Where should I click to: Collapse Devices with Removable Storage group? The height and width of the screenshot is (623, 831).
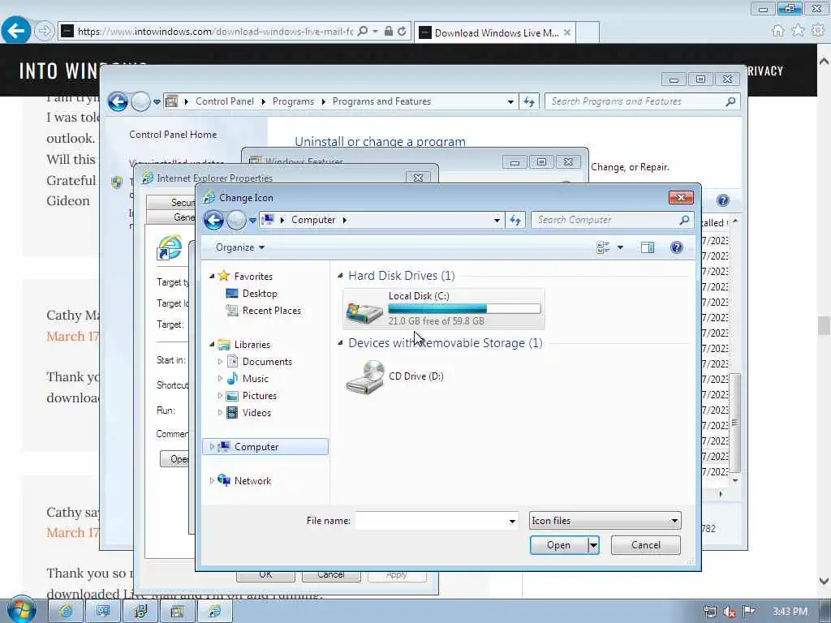click(x=340, y=343)
